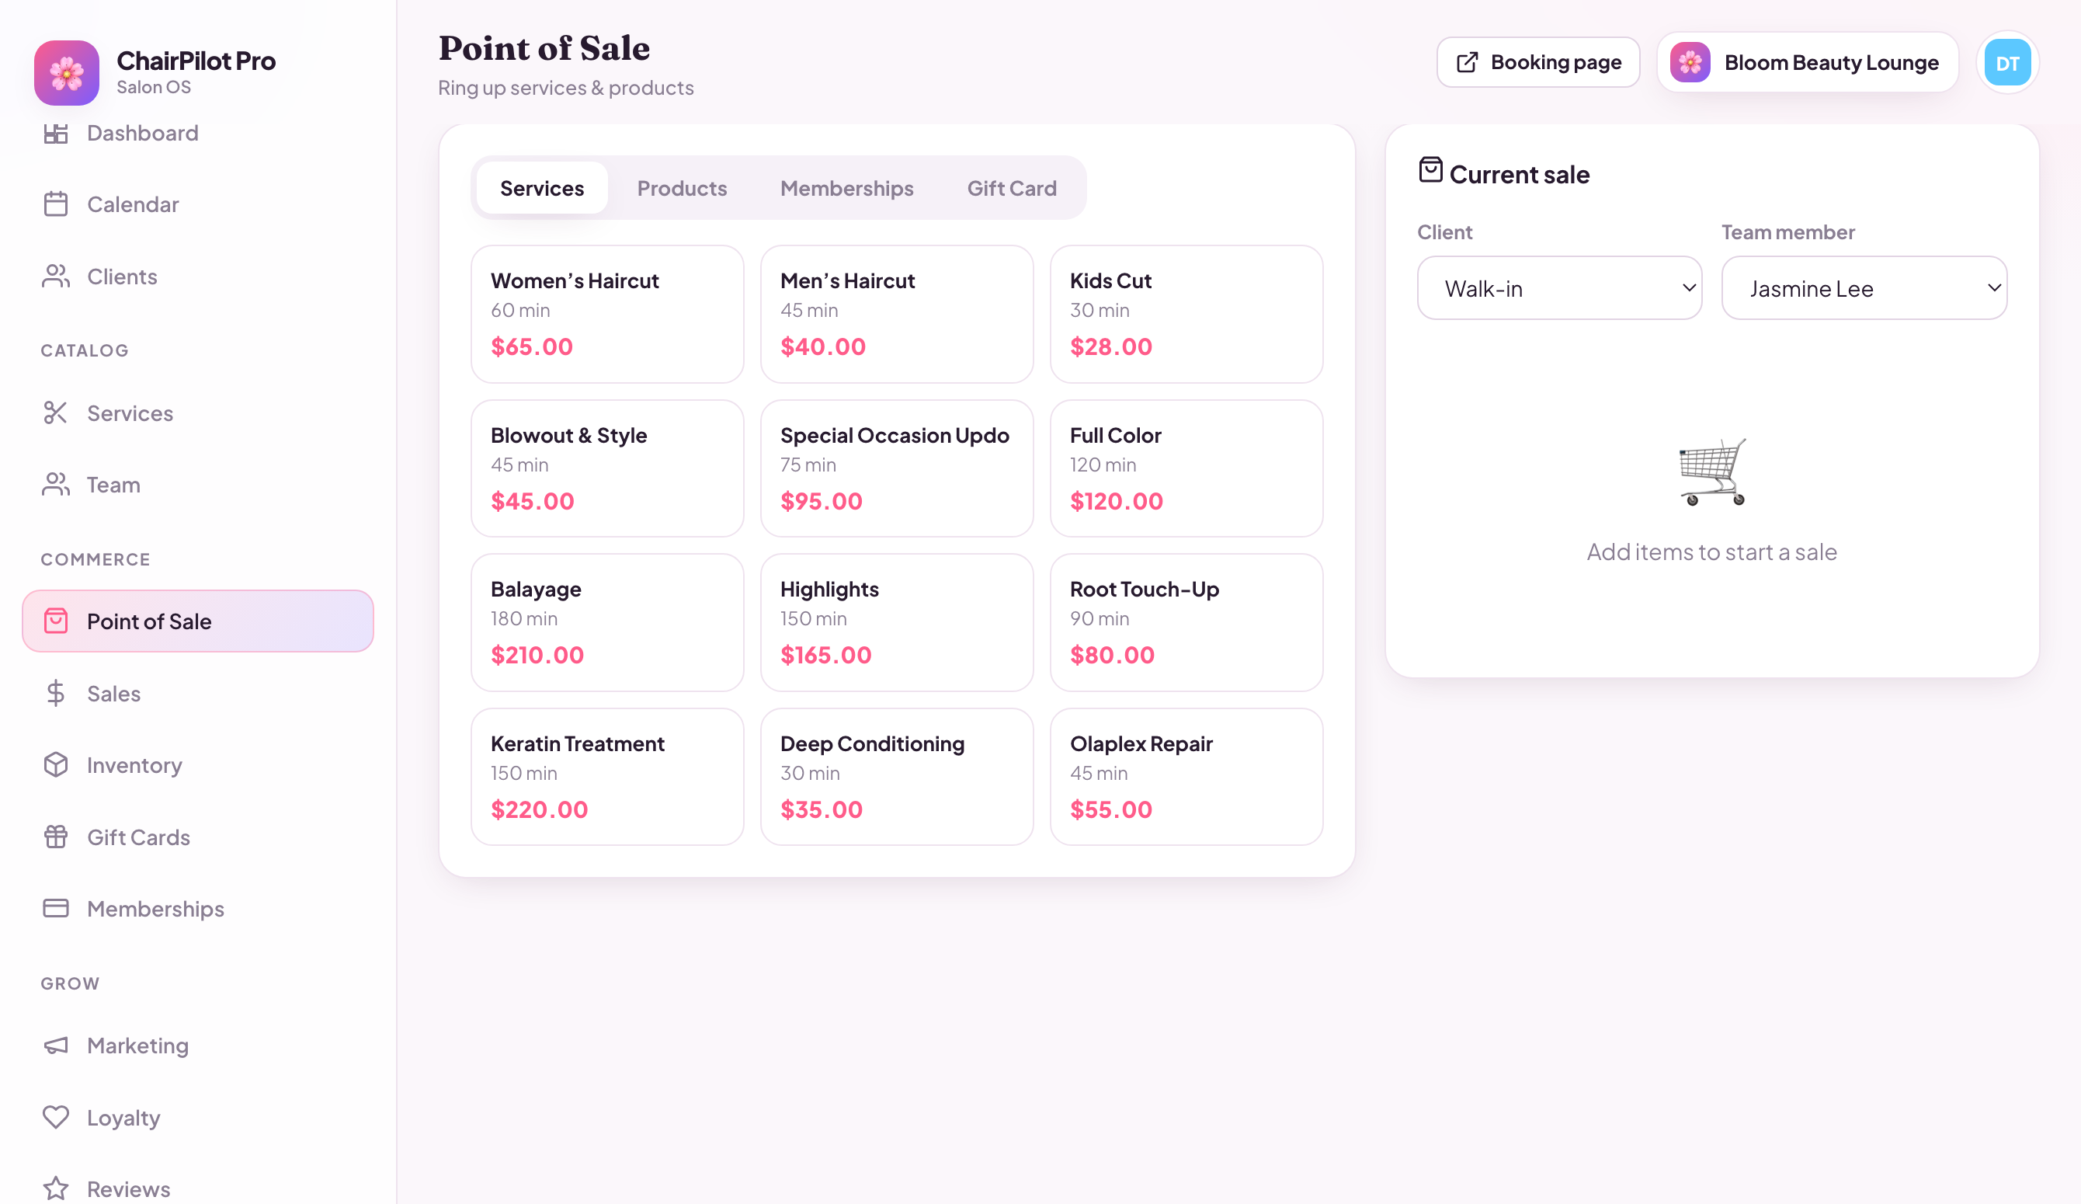The image size is (2081, 1204).
Task: Click 'Ring up services & products' subtitle
Action: (565, 88)
